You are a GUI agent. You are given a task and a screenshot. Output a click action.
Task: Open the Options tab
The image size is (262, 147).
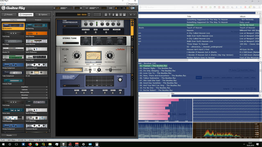click(x=43, y=15)
